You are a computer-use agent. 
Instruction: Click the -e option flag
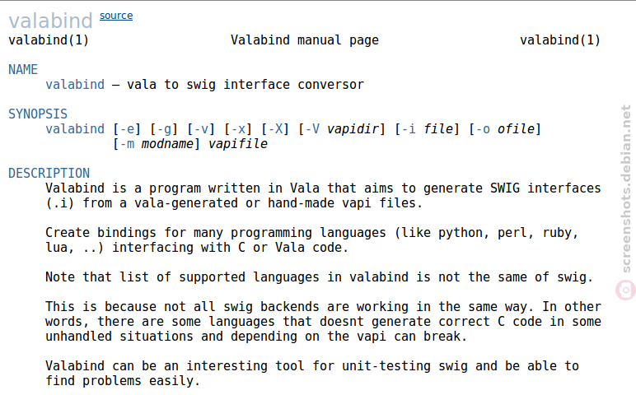tap(127, 129)
